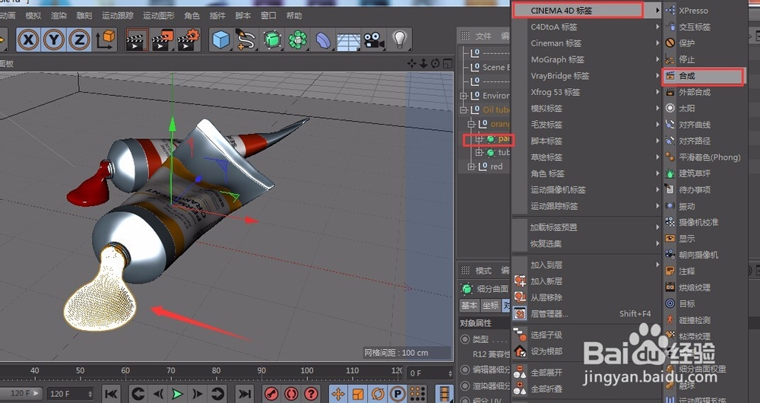The height and width of the screenshot is (403, 760).
Task: Switch to the 基本 attribute tab
Action: pos(469,306)
